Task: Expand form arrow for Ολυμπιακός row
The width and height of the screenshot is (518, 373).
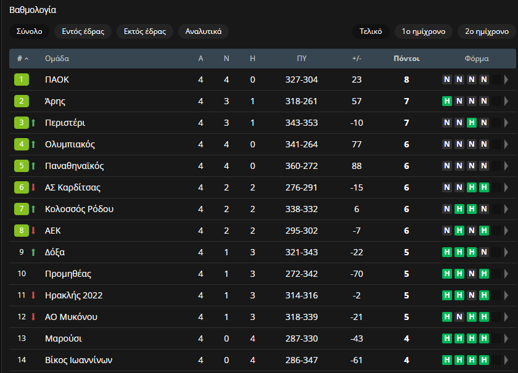Action: pyautogui.click(x=506, y=144)
